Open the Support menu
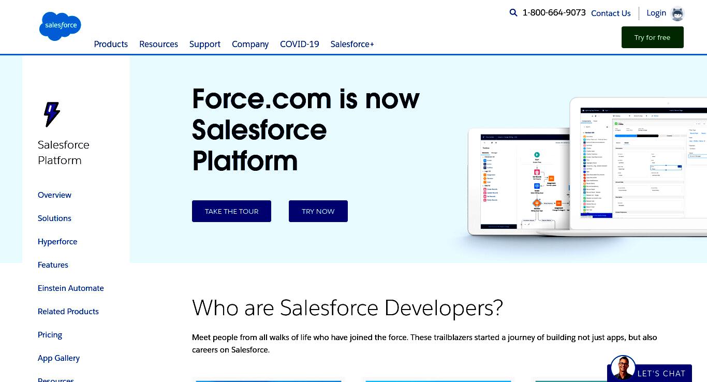The width and height of the screenshot is (707, 382). click(x=205, y=44)
